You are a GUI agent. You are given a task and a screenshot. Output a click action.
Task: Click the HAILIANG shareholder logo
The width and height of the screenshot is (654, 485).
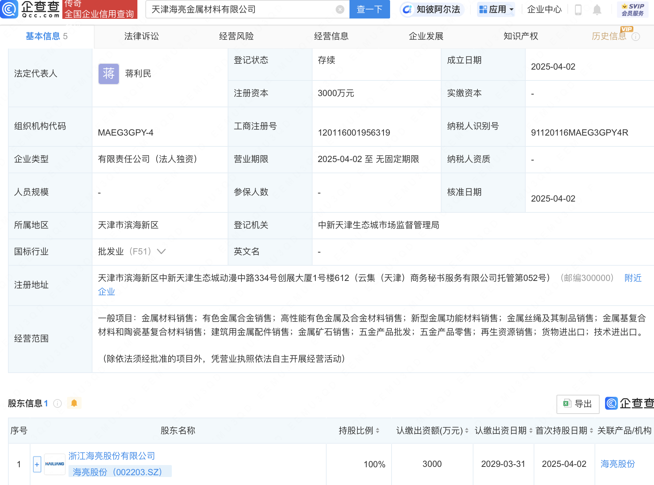click(55, 464)
